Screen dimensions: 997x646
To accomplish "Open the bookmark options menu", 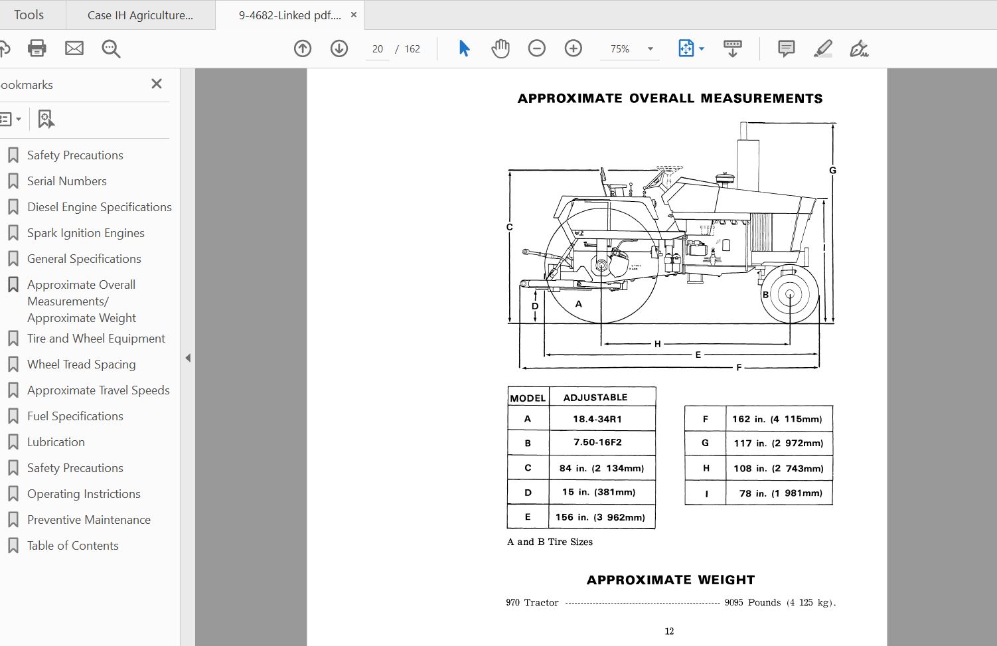I will [x=9, y=119].
